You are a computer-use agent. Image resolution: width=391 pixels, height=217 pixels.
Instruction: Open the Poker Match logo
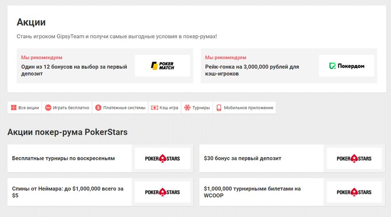163,66
